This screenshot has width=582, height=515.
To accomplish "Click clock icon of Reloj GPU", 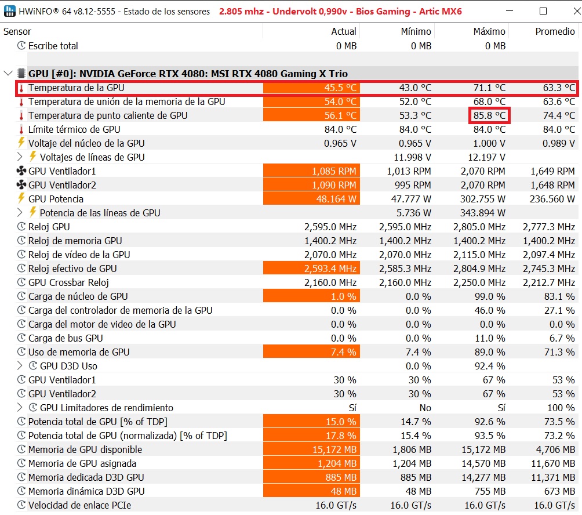I will [21, 227].
